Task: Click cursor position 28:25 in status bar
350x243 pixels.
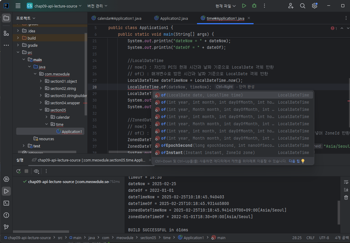Action: click(297, 238)
